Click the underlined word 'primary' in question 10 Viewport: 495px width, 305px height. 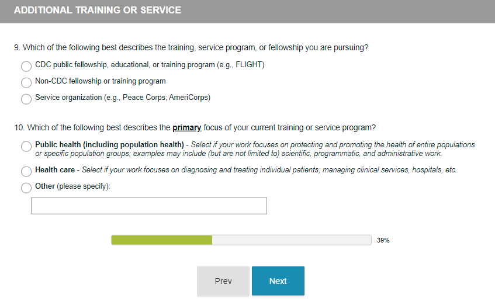(x=187, y=127)
